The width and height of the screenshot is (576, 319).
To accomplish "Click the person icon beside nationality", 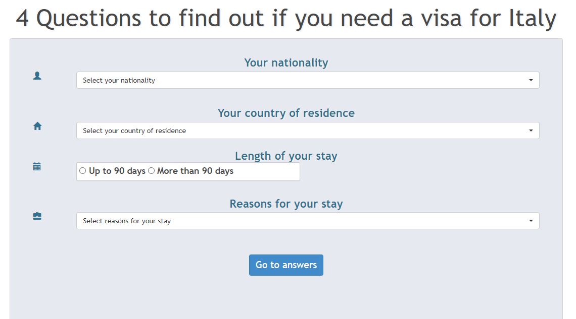I will pos(37,76).
